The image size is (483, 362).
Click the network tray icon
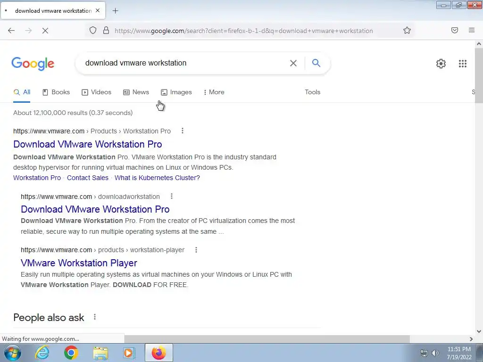click(424, 353)
